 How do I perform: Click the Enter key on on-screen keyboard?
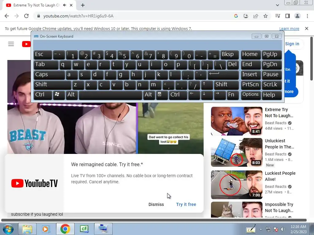click(223, 75)
